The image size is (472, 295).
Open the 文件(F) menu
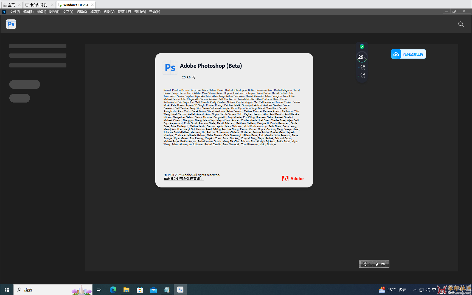pos(15,12)
